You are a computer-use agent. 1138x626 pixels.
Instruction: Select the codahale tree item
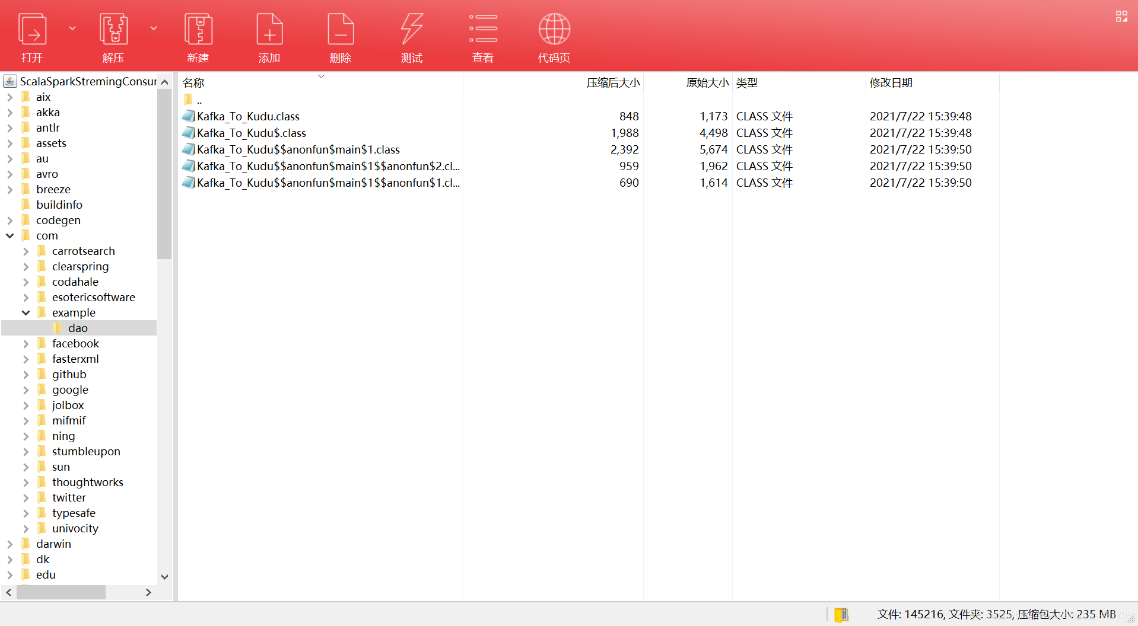(75, 282)
